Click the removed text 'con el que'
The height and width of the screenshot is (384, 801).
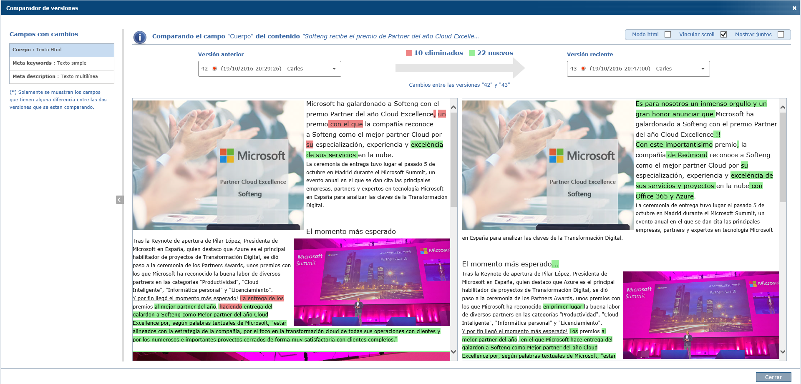(x=346, y=124)
